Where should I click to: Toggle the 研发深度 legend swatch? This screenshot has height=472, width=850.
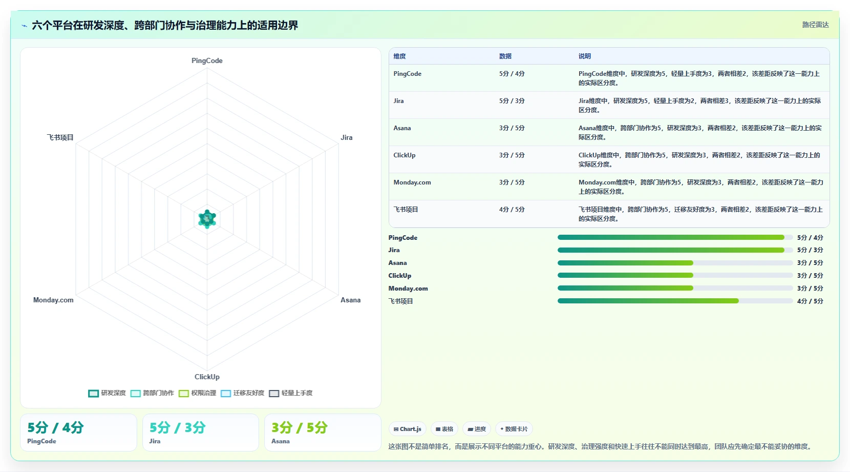click(93, 393)
